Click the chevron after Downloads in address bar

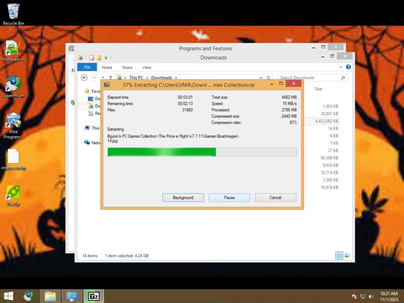pyautogui.click(x=176, y=78)
